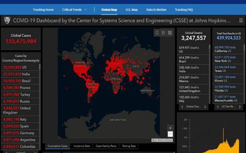Open the basemap gallery grid icon

point(170,32)
